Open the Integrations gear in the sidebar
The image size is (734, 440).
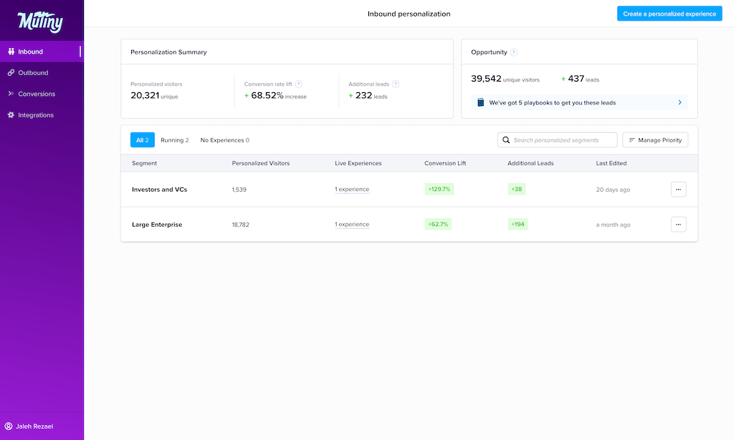click(11, 115)
